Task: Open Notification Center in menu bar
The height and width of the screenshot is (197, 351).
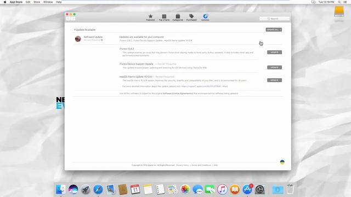Action: click(346, 2)
